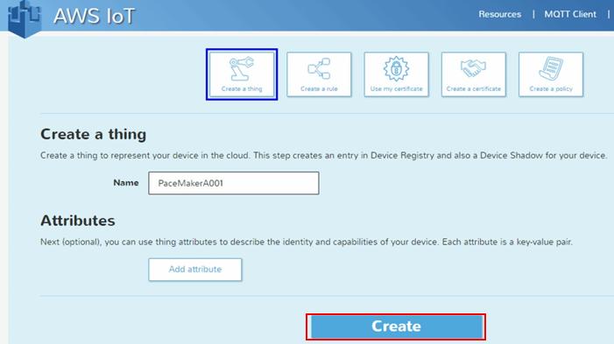
Task: Click the Name input field
Action: [234, 183]
